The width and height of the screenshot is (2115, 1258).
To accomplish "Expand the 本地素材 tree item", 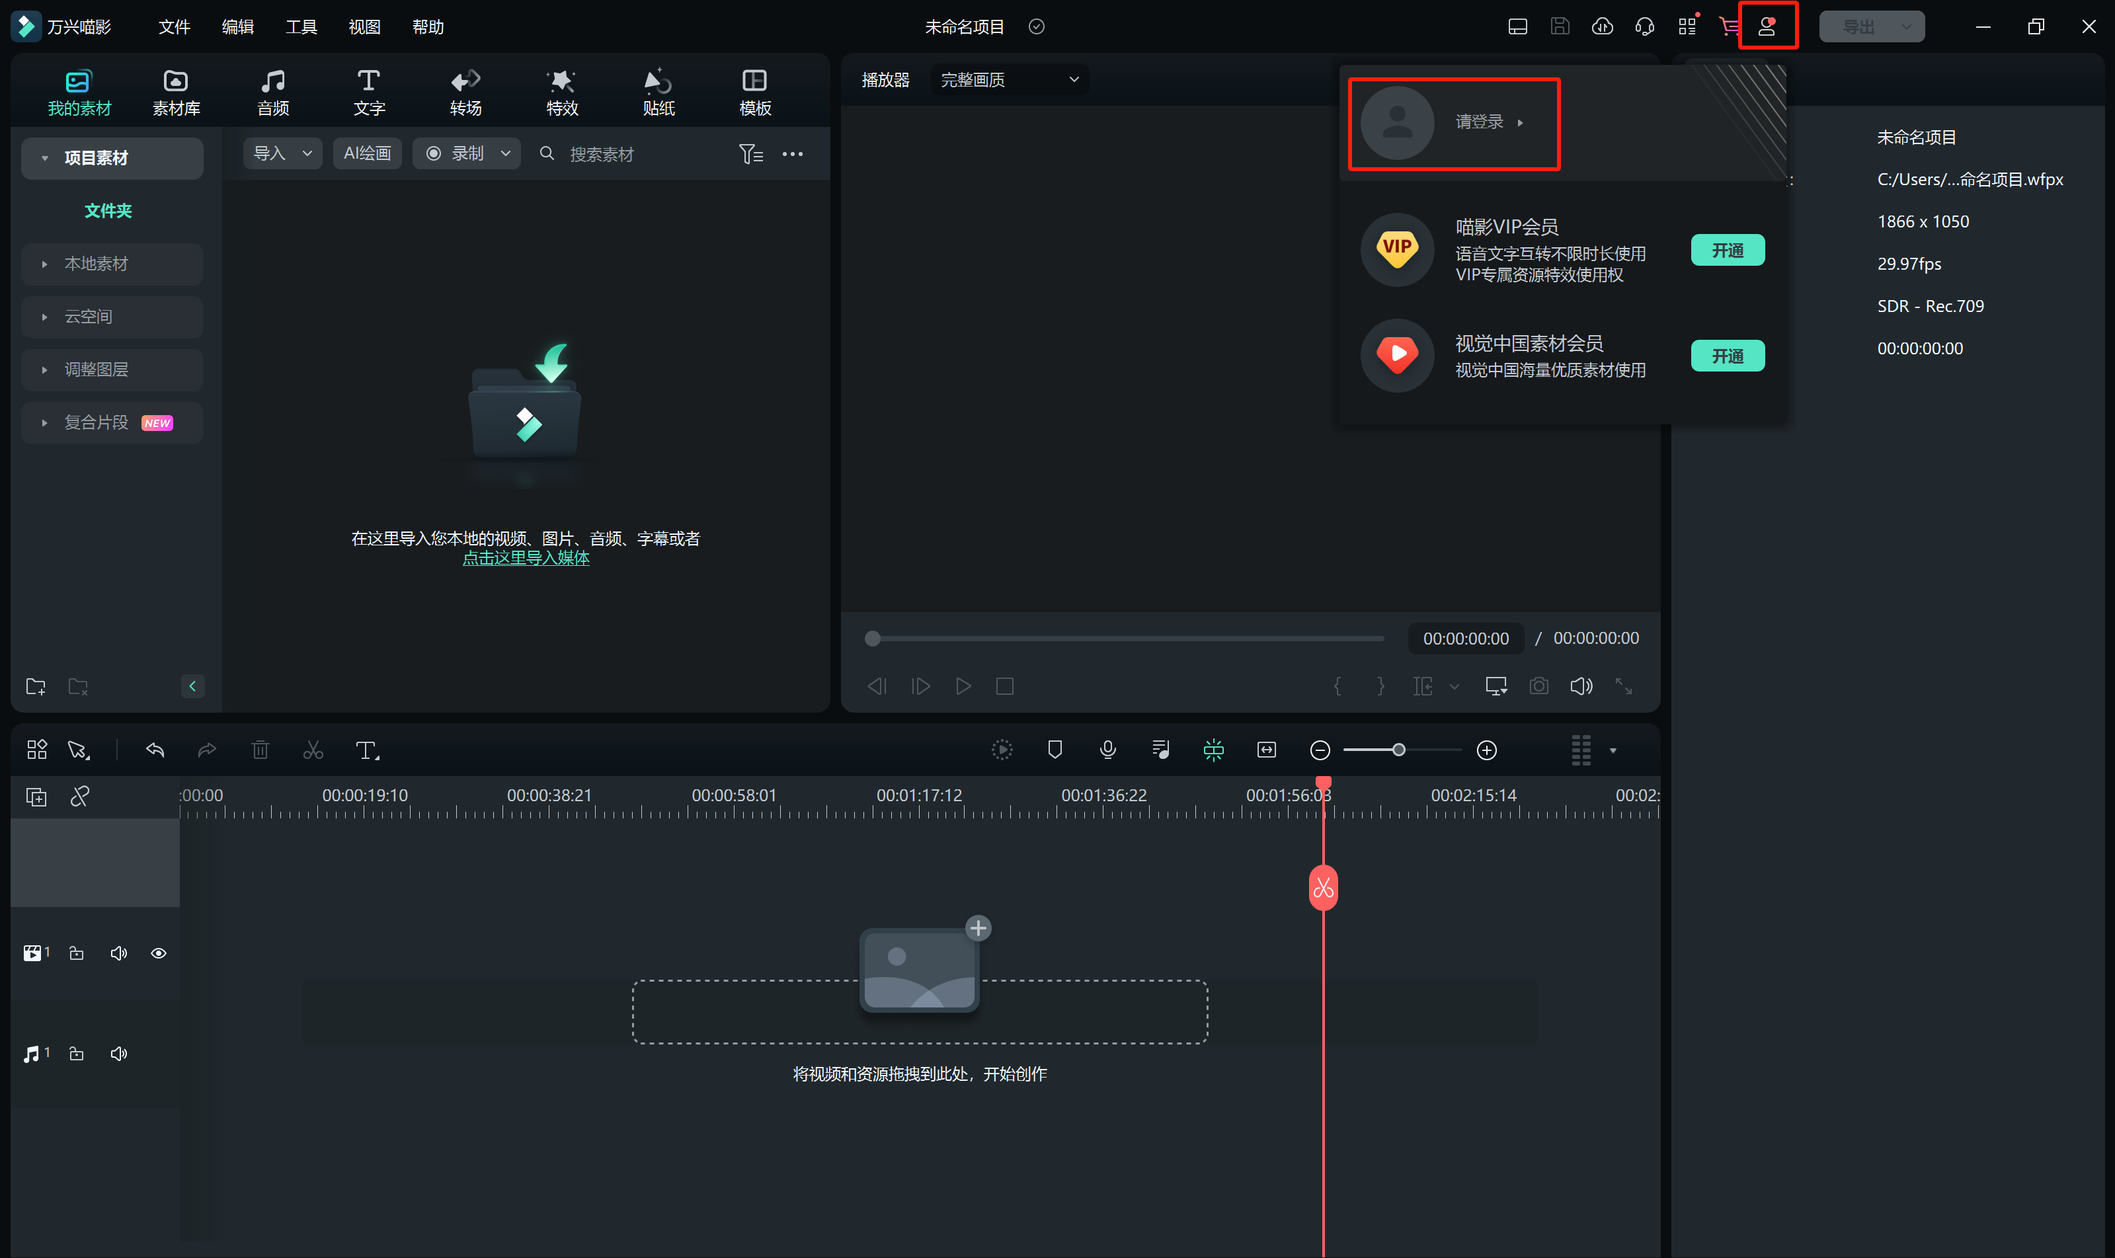I will 45,264.
